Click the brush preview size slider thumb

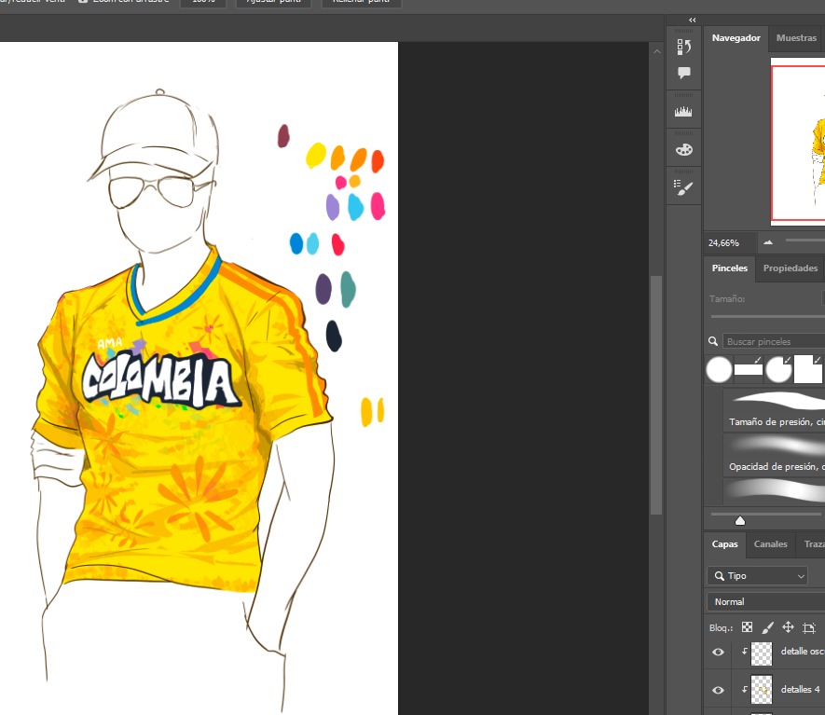point(740,521)
